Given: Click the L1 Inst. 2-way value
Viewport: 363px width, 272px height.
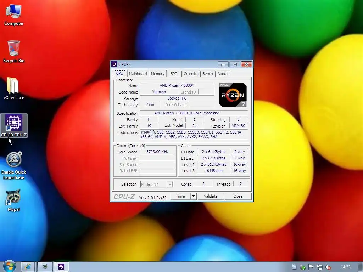Looking at the screenshot, I should 239,158.
